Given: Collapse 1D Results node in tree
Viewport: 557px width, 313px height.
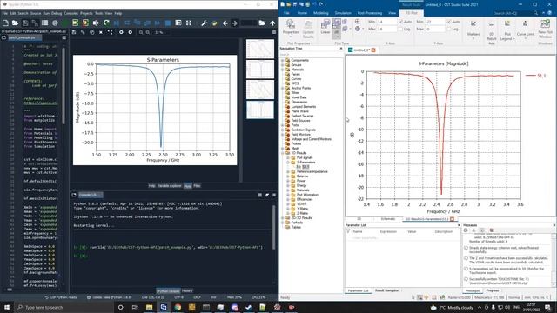Looking at the screenshot, I should pyautogui.click(x=283, y=153).
